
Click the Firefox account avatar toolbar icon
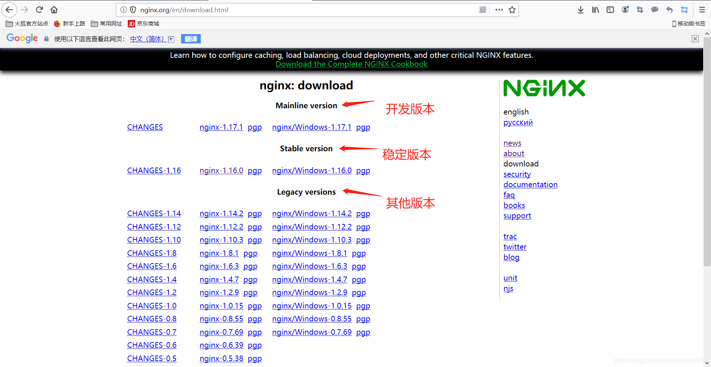point(625,10)
